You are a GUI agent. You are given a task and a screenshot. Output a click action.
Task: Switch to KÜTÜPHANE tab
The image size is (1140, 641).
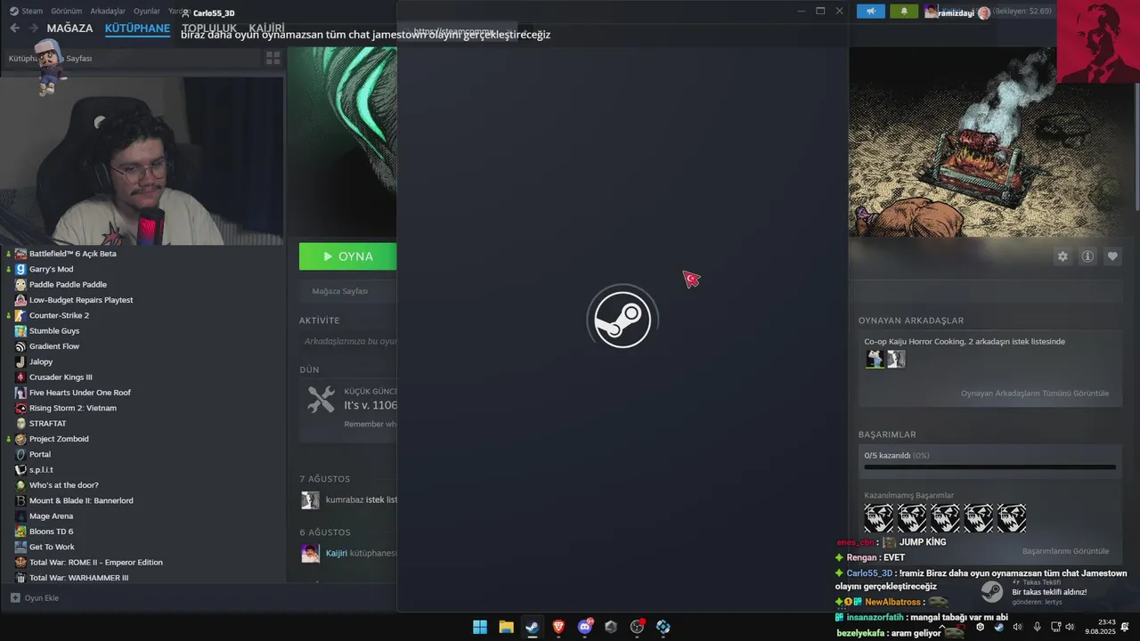[137, 28]
